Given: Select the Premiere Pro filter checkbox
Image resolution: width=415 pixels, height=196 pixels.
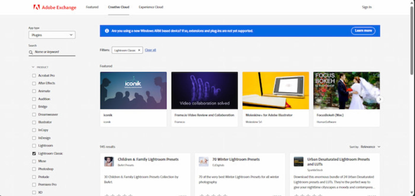Looking at the screenshot, I should click(x=34, y=185).
